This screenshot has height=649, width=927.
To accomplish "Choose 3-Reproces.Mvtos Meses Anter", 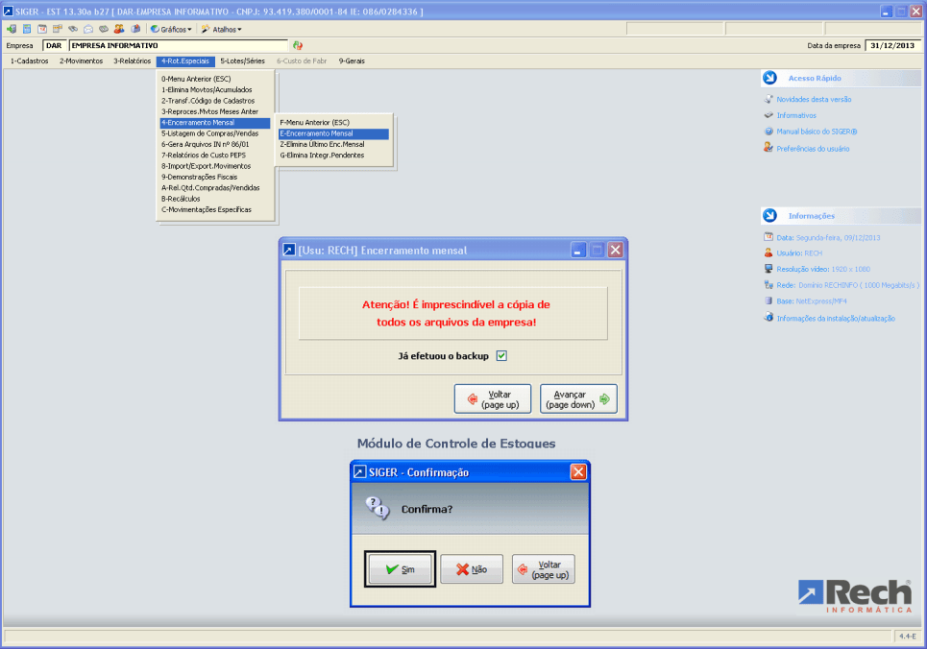I will point(215,111).
